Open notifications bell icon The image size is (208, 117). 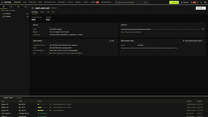click(192, 2)
